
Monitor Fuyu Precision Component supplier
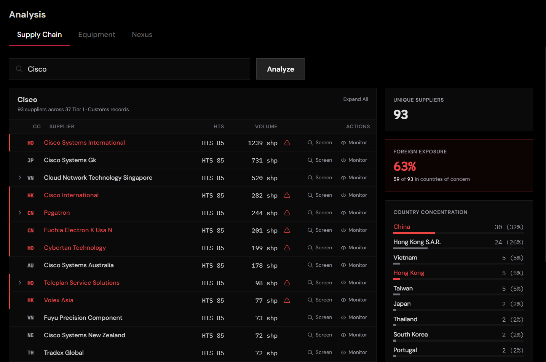click(354, 317)
